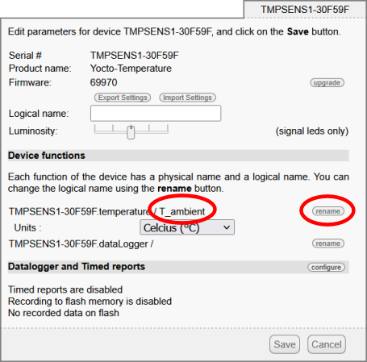
Task: Configure Datalogger and Timed reports
Action: 326,268
